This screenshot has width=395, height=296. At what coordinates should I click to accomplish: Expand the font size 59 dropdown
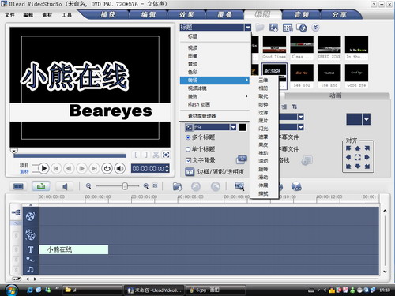(x=233, y=127)
